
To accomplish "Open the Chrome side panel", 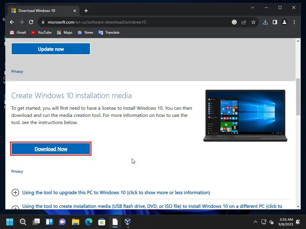I will [x=275, y=22].
